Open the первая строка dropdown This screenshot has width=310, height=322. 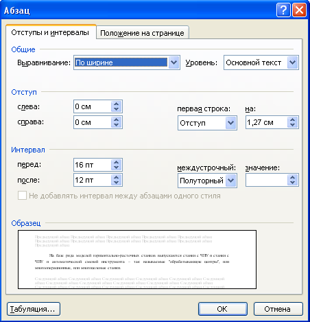pos(230,123)
